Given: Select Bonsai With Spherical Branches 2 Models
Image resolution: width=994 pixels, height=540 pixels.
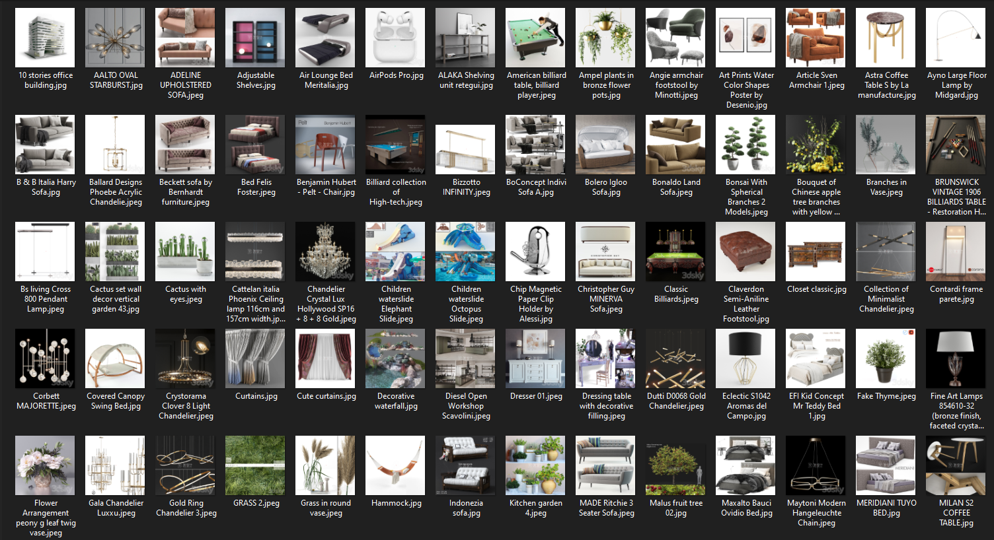Looking at the screenshot, I should [746, 145].
